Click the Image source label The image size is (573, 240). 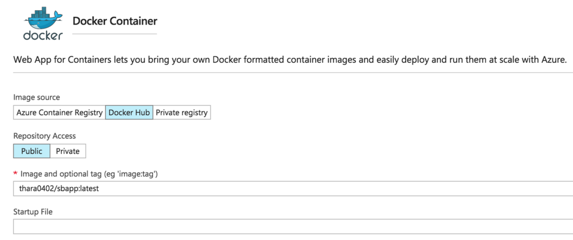[x=36, y=97]
